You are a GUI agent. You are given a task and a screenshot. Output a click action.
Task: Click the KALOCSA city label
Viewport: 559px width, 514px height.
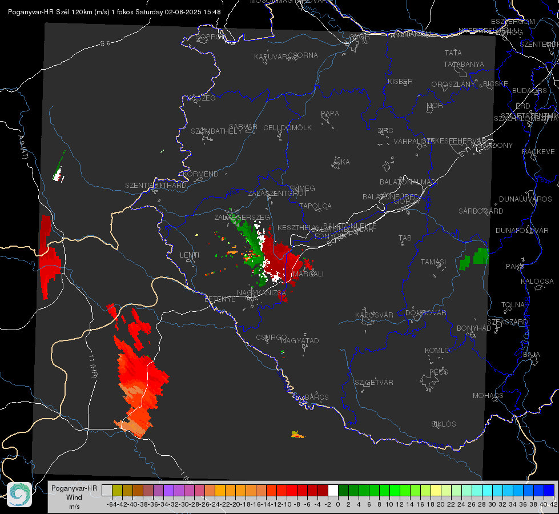point(537,282)
